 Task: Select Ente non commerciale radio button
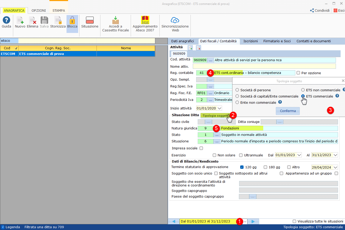click(237, 102)
